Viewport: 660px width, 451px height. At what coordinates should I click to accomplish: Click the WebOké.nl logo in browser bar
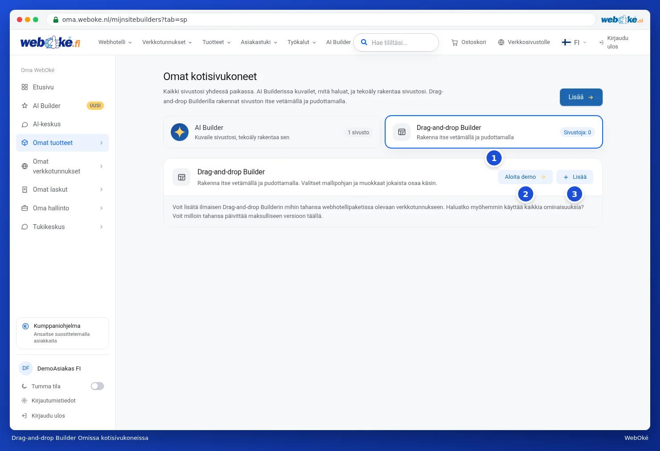pyautogui.click(x=622, y=20)
